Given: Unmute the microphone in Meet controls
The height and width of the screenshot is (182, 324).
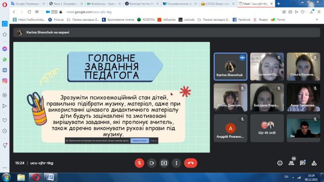Looking at the screenshot, I should (140, 163).
